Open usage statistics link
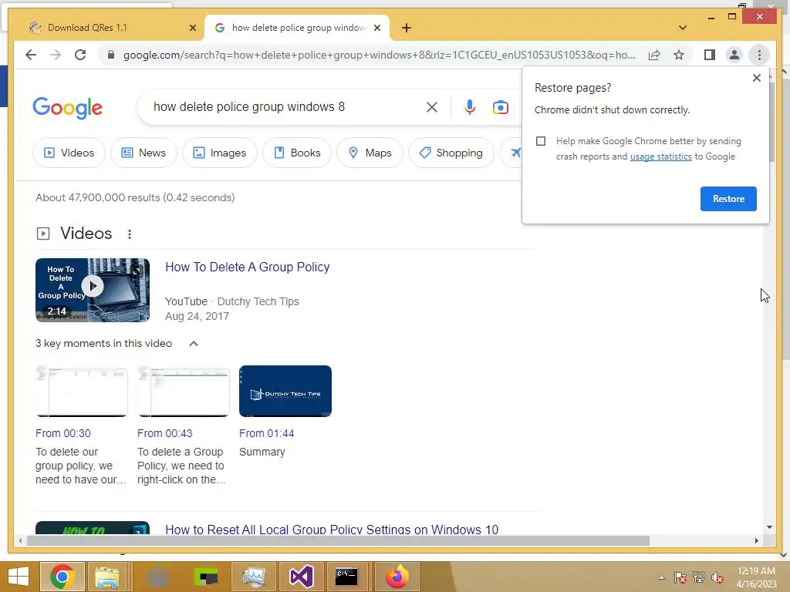Screen dimensions: 790x592 pyautogui.click(x=660, y=156)
